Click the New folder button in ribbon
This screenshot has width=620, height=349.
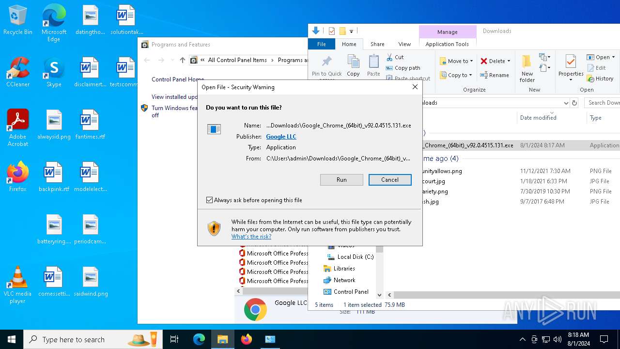click(x=527, y=68)
